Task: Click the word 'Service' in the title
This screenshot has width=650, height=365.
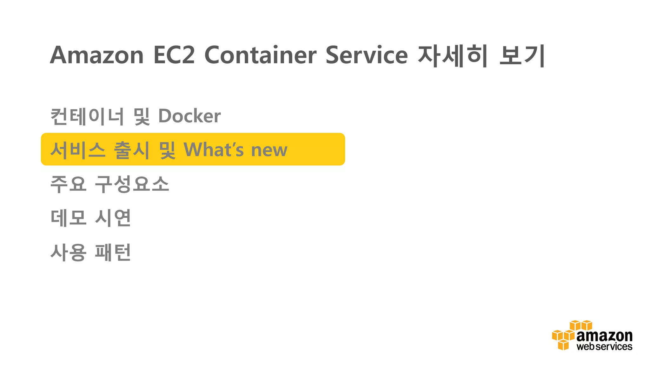Action: [367, 55]
